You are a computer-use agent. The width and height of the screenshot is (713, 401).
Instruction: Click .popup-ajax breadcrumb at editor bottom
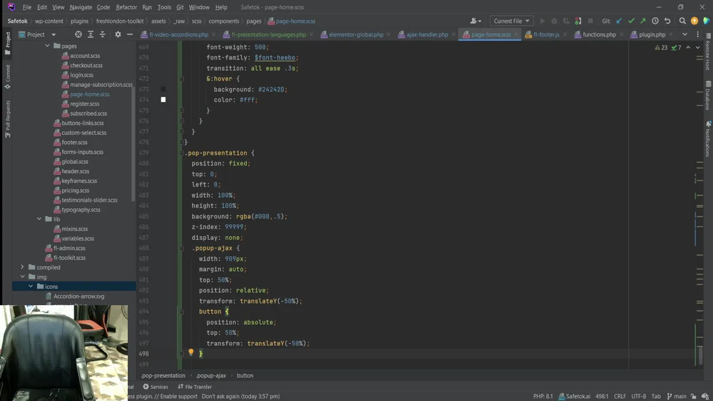(x=211, y=375)
